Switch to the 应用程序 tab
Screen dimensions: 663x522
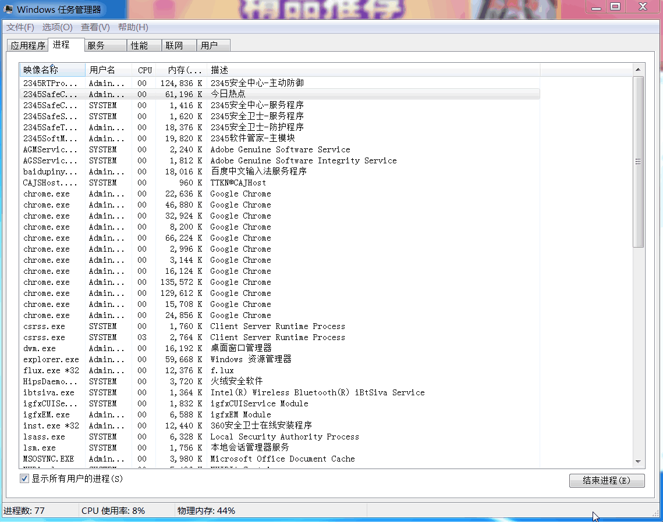coord(27,45)
